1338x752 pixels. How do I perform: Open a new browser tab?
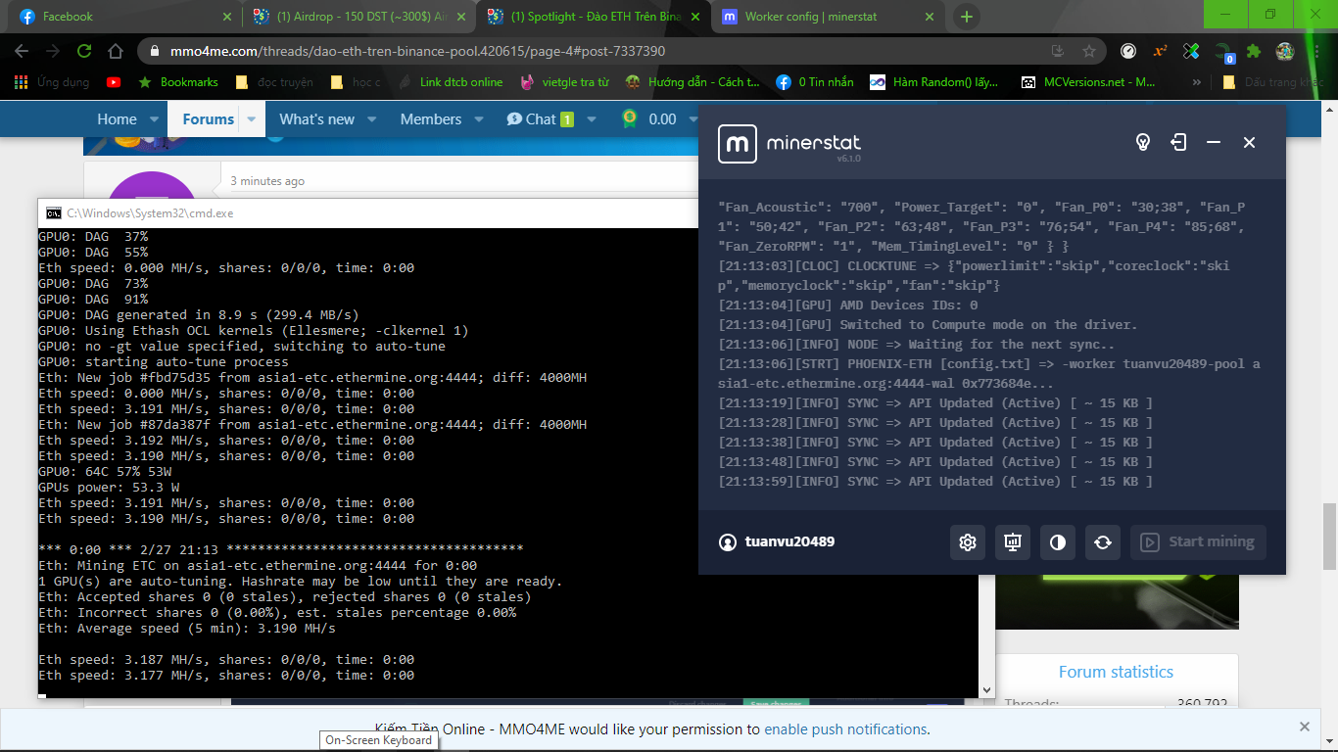[967, 17]
